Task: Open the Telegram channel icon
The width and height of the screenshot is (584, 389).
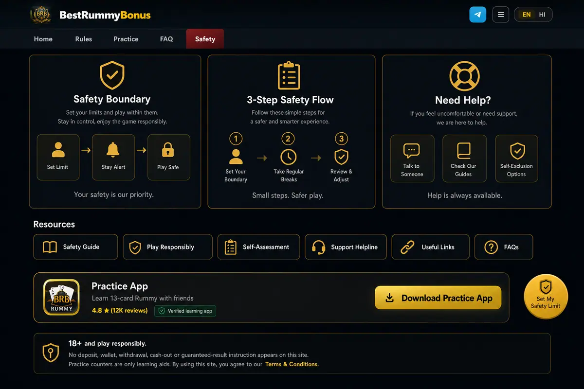Action: coord(478,15)
